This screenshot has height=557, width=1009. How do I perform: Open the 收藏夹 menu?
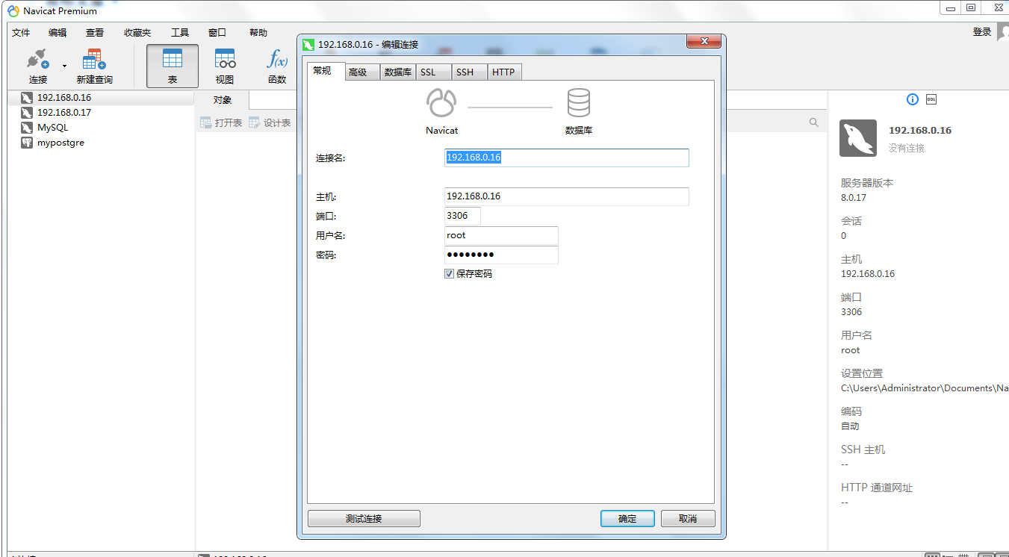(x=137, y=33)
